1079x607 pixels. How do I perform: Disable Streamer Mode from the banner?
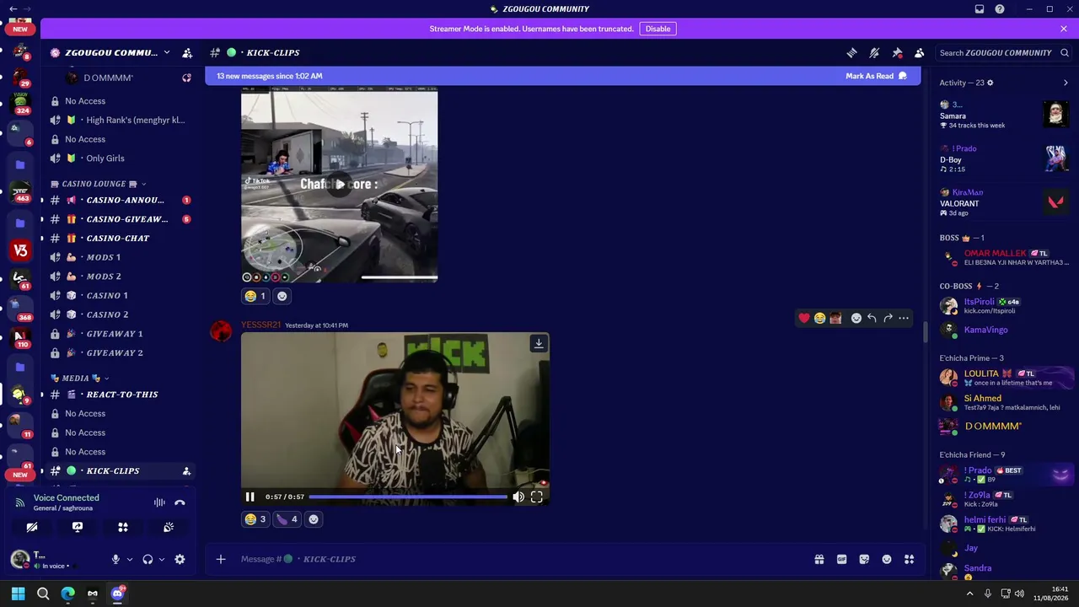pos(658,29)
